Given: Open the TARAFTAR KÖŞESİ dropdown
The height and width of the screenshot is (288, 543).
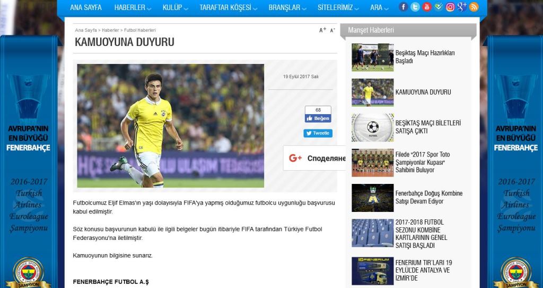Looking at the screenshot, I should click(229, 8).
